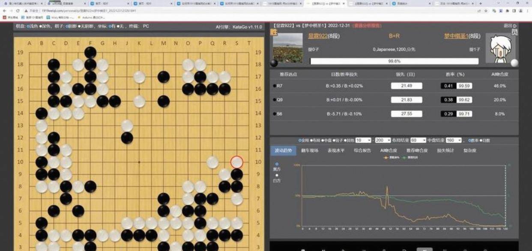Click the white player's cartoon avatar
The width and height of the screenshot is (532, 251).
pyautogui.click(x=501, y=48)
